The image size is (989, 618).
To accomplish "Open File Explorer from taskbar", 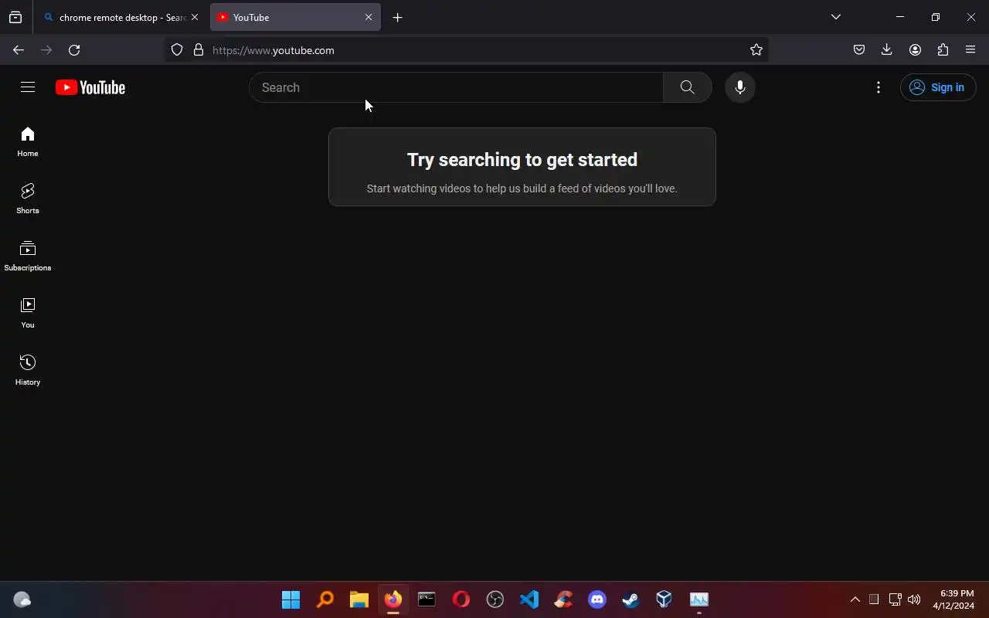I will [359, 599].
